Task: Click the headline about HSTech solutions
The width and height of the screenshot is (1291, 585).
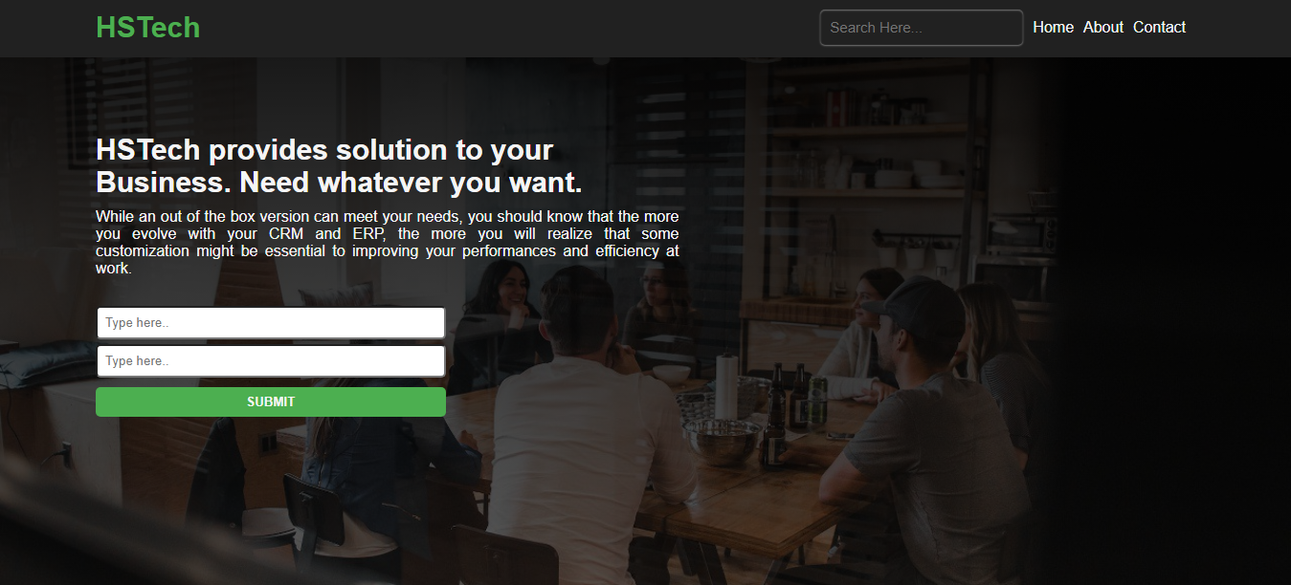Action: (339, 165)
